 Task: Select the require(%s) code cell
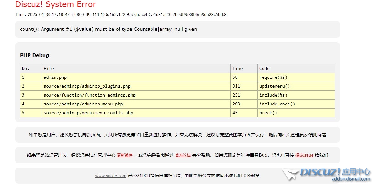point(296,77)
